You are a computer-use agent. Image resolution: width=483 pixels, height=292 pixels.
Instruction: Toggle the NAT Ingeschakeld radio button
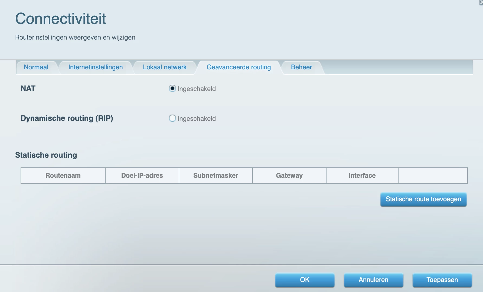tap(172, 88)
